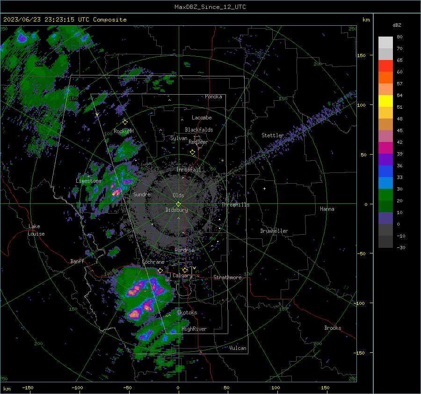
Task: Click the ThreeHills label
Action: [235, 205]
